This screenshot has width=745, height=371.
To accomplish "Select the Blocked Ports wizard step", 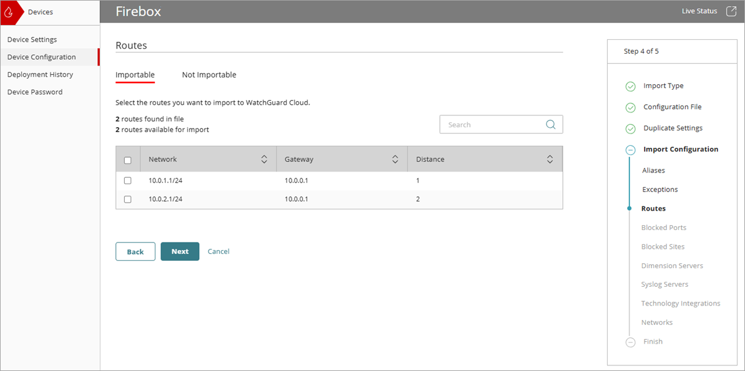I will point(664,228).
